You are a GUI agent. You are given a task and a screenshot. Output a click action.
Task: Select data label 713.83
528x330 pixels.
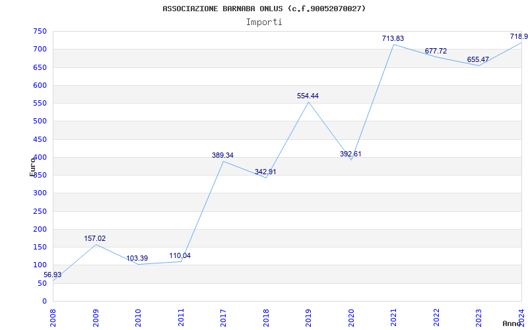click(x=393, y=38)
